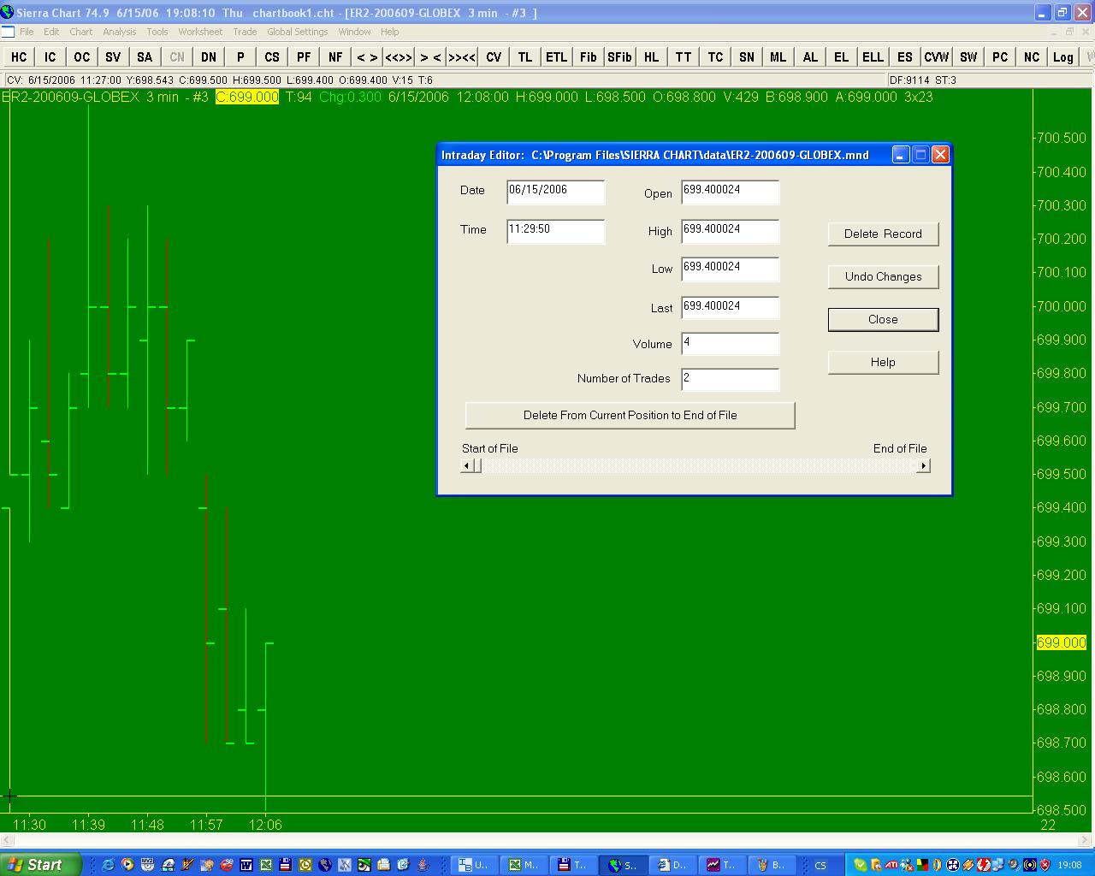This screenshot has height=876, width=1095.
Task: Select the HL horizontal line button
Action: (651, 57)
